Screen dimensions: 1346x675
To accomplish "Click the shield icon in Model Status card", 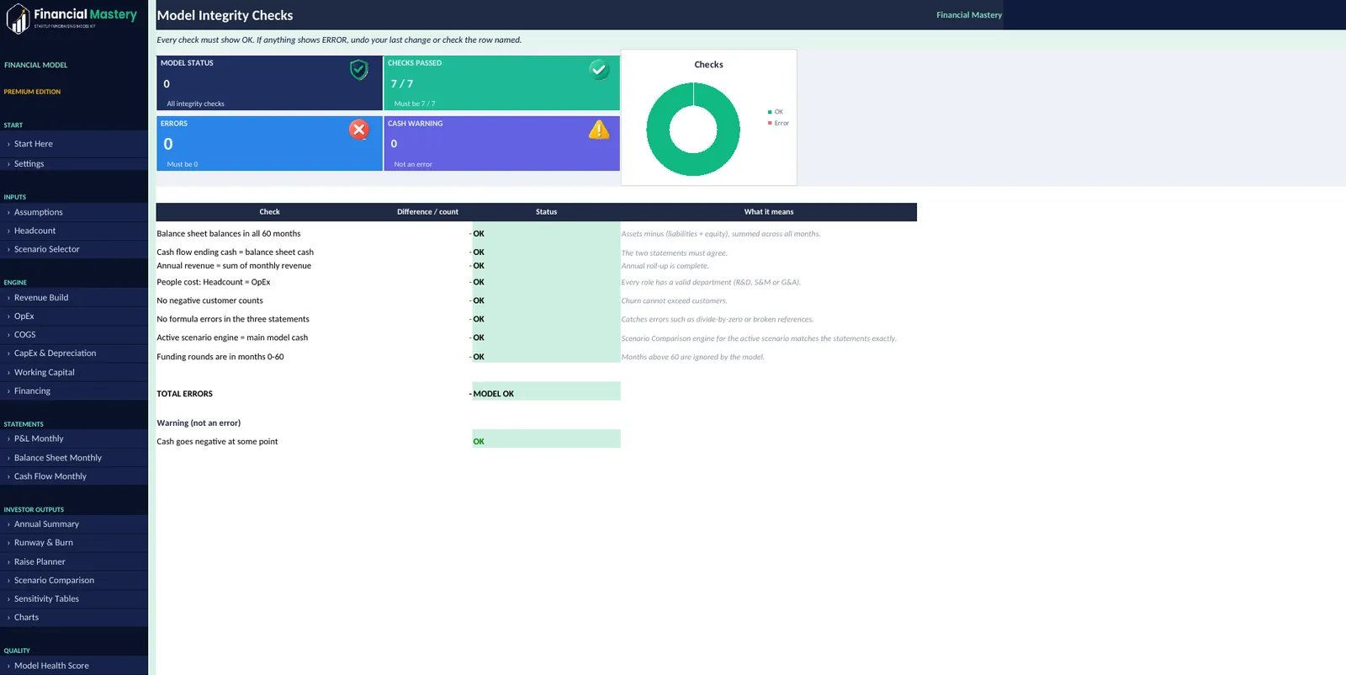I will [359, 70].
